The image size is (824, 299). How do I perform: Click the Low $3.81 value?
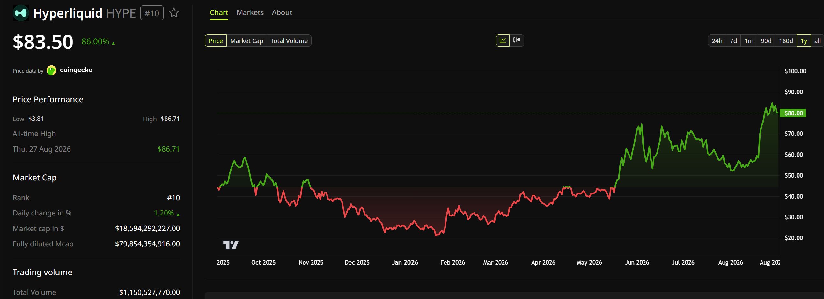point(36,119)
